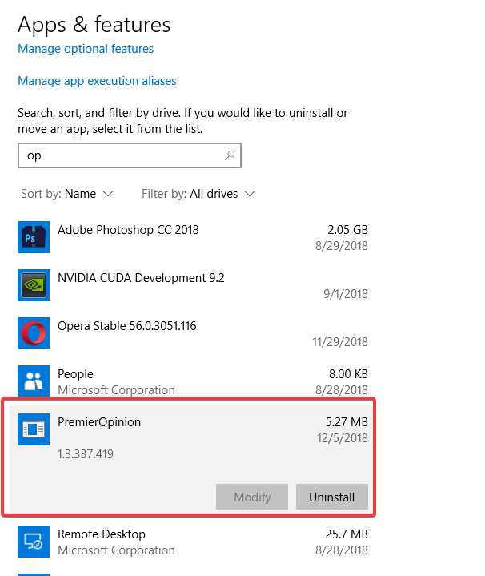Click the 12/5/2018 install date
485x576 pixels.
tap(343, 438)
